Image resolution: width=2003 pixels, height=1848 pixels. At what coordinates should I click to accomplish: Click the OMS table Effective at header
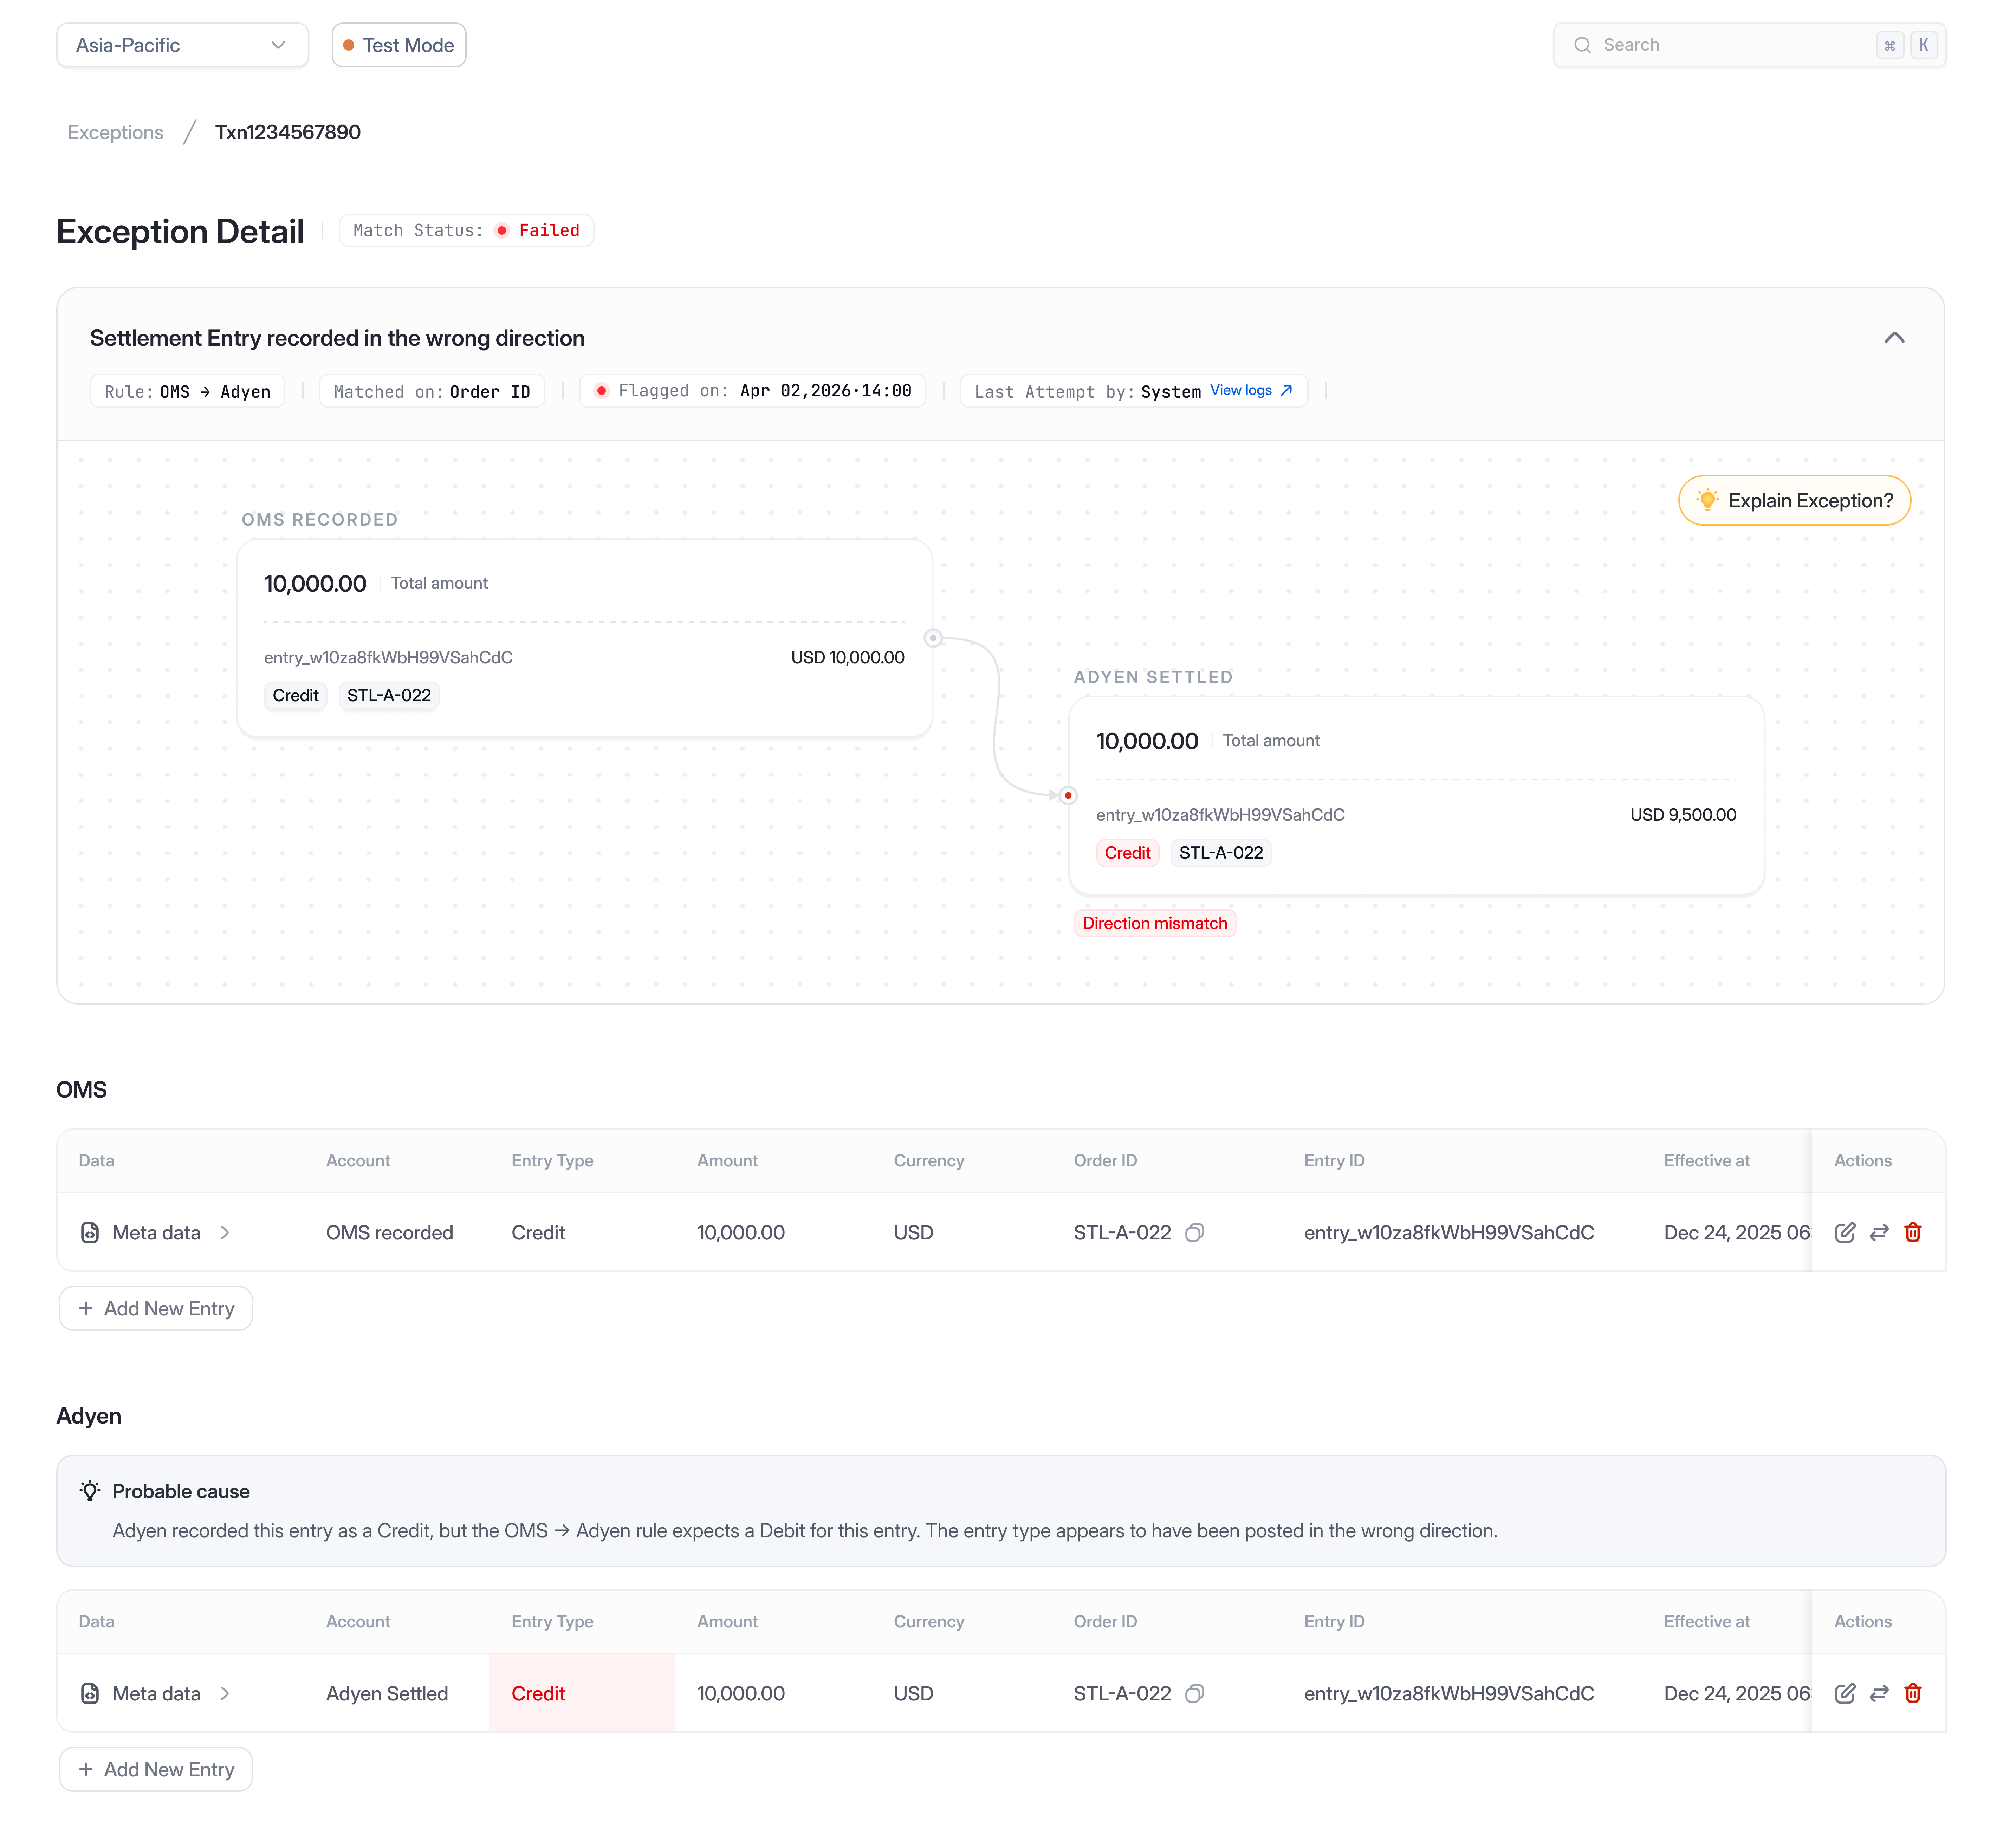(1707, 1161)
